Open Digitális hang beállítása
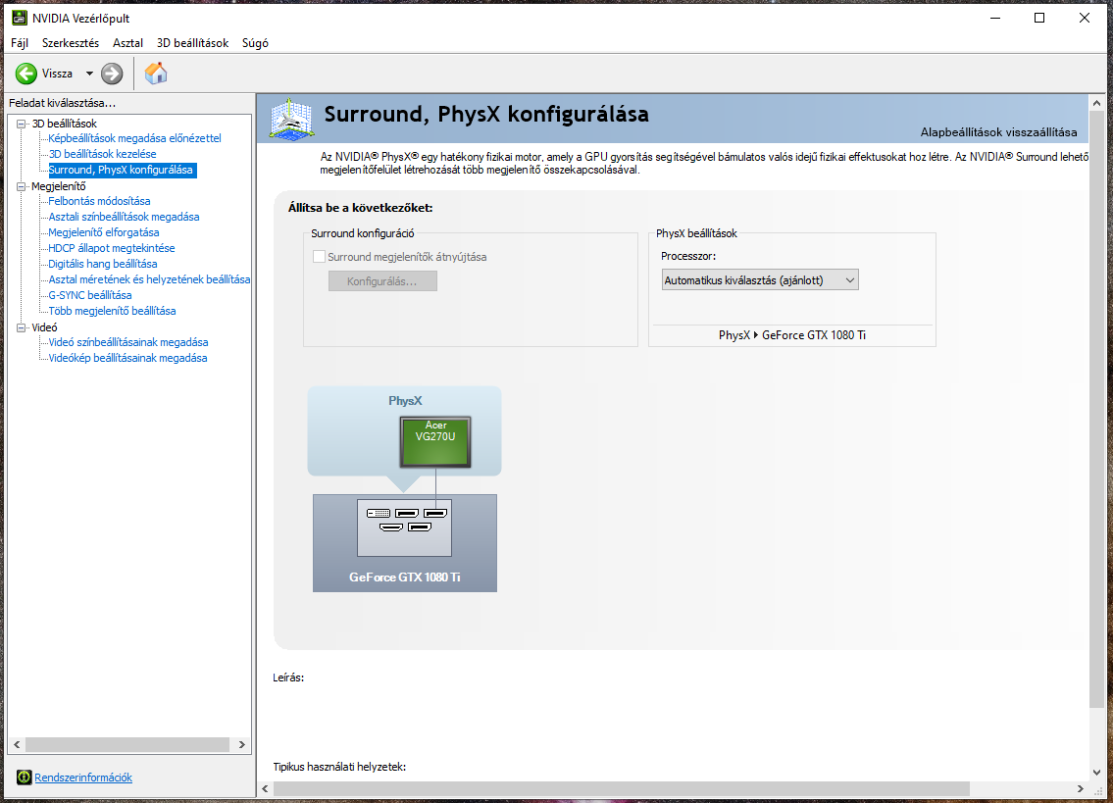The image size is (1113, 803). [103, 264]
